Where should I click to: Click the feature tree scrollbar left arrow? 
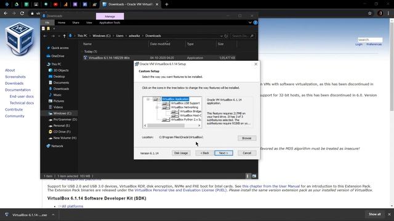tap(145, 125)
